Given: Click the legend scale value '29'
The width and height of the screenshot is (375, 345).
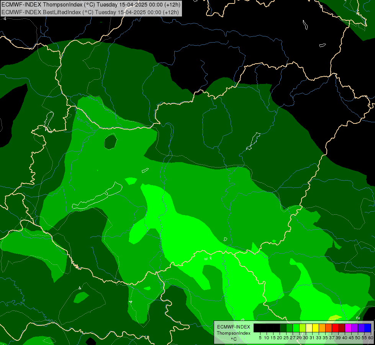Looking at the screenshot, I should tap(299, 338).
